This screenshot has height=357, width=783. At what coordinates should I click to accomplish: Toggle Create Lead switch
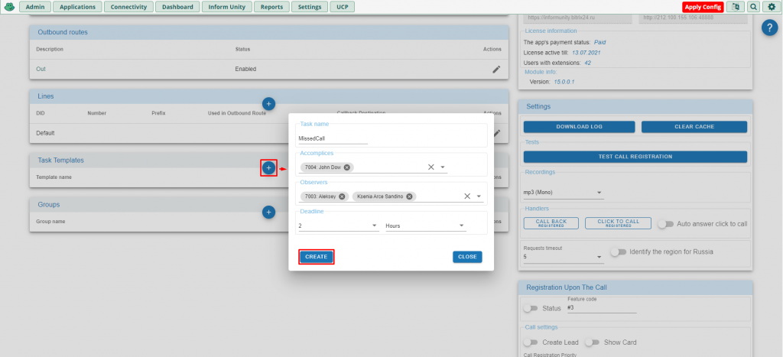tap(531, 342)
